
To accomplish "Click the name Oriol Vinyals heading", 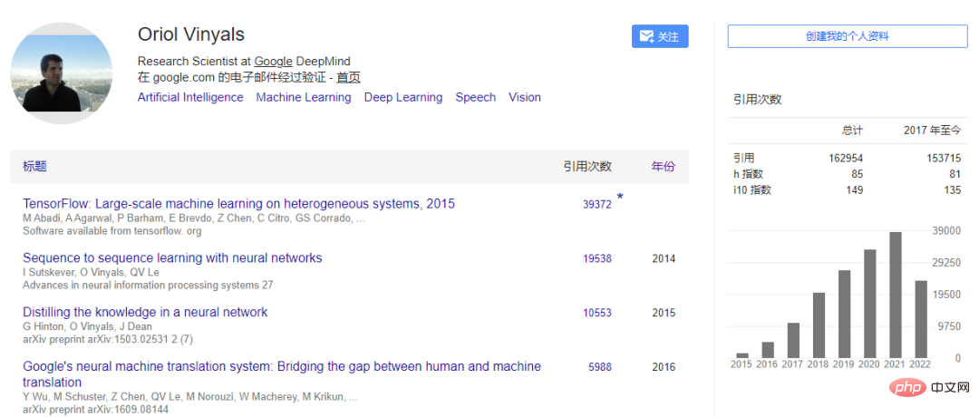I will (191, 34).
